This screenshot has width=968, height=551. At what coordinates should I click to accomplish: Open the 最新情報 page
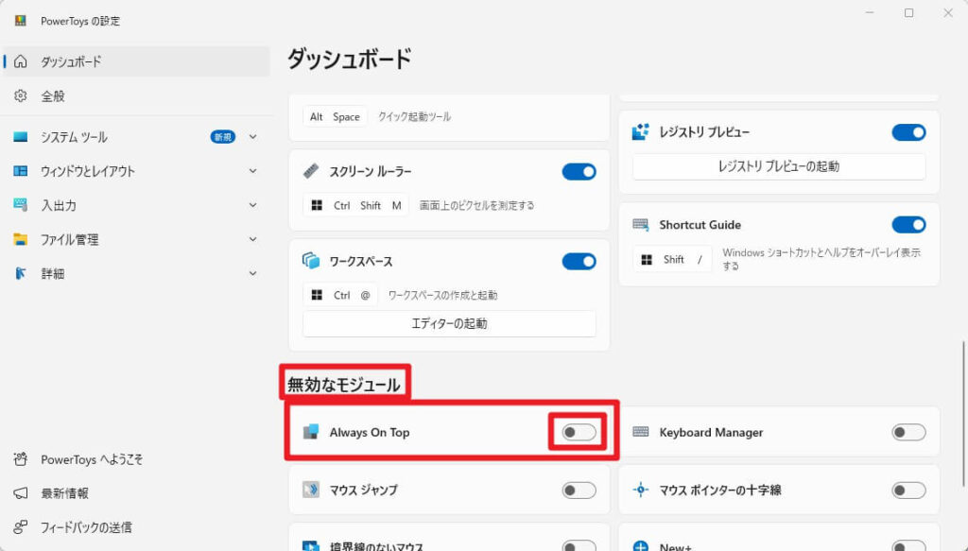pos(136,493)
